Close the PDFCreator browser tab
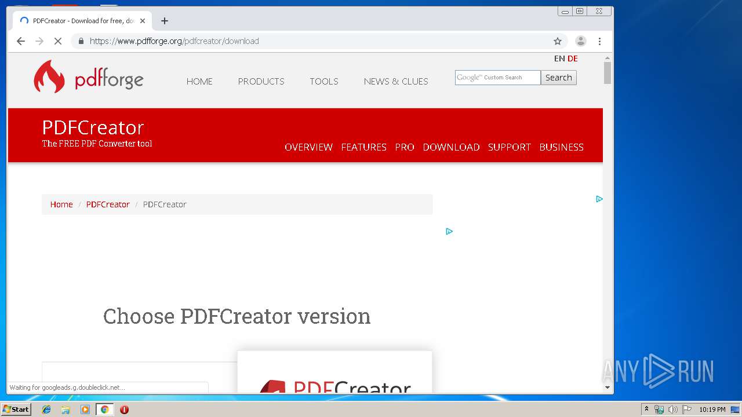742x417 pixels. coord(143,21)
